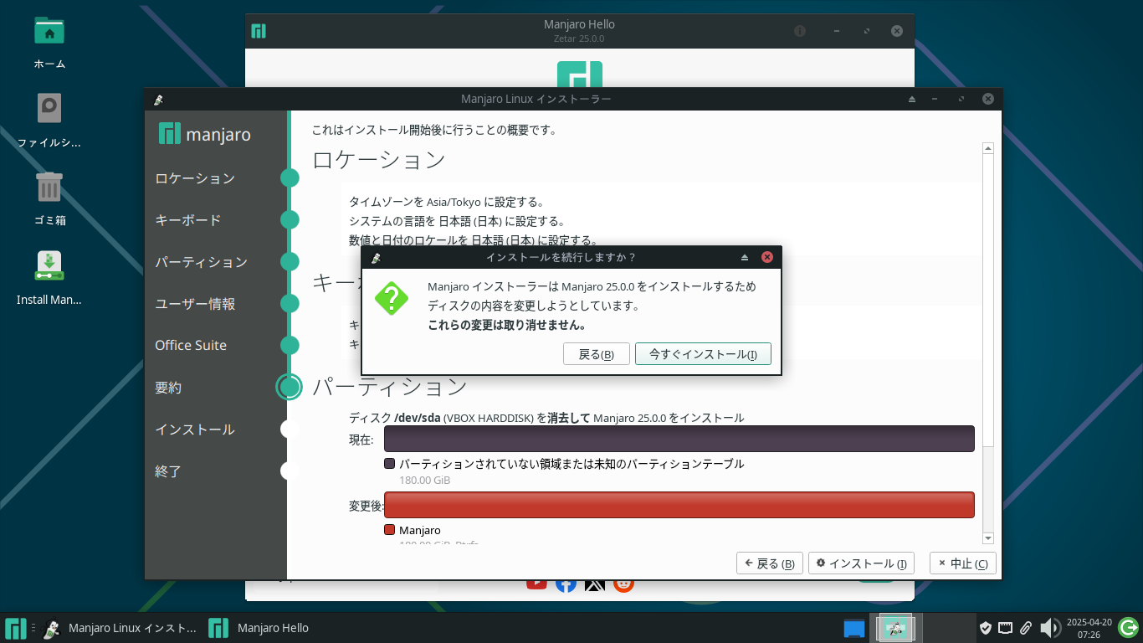Click the dark unpartitioned-space legend swatch
Screen dimensions: 1143x643
389,464
